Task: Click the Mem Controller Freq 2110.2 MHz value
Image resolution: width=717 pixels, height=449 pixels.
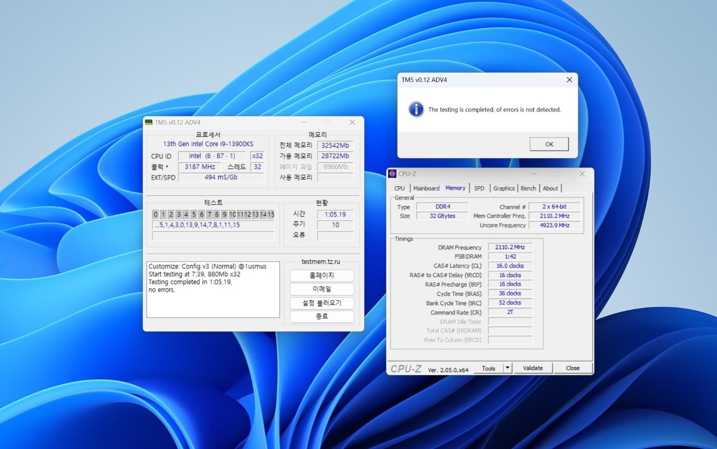Action: [x=554, y=216]
